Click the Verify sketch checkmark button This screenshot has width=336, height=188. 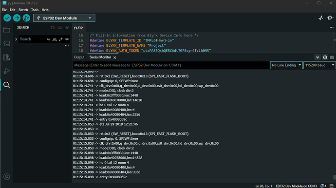point(7,18)
